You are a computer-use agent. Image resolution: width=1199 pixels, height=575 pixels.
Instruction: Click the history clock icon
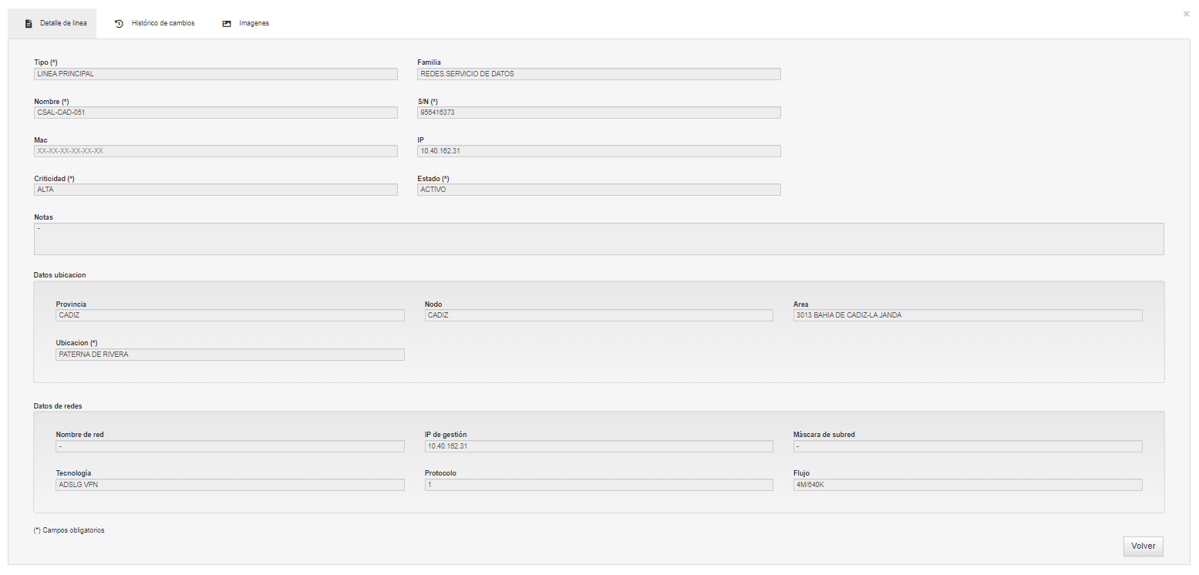(x=120, y=24)
